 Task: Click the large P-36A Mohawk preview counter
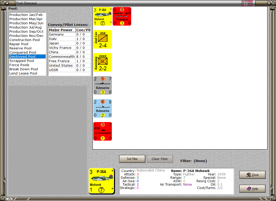pos(102,181)
